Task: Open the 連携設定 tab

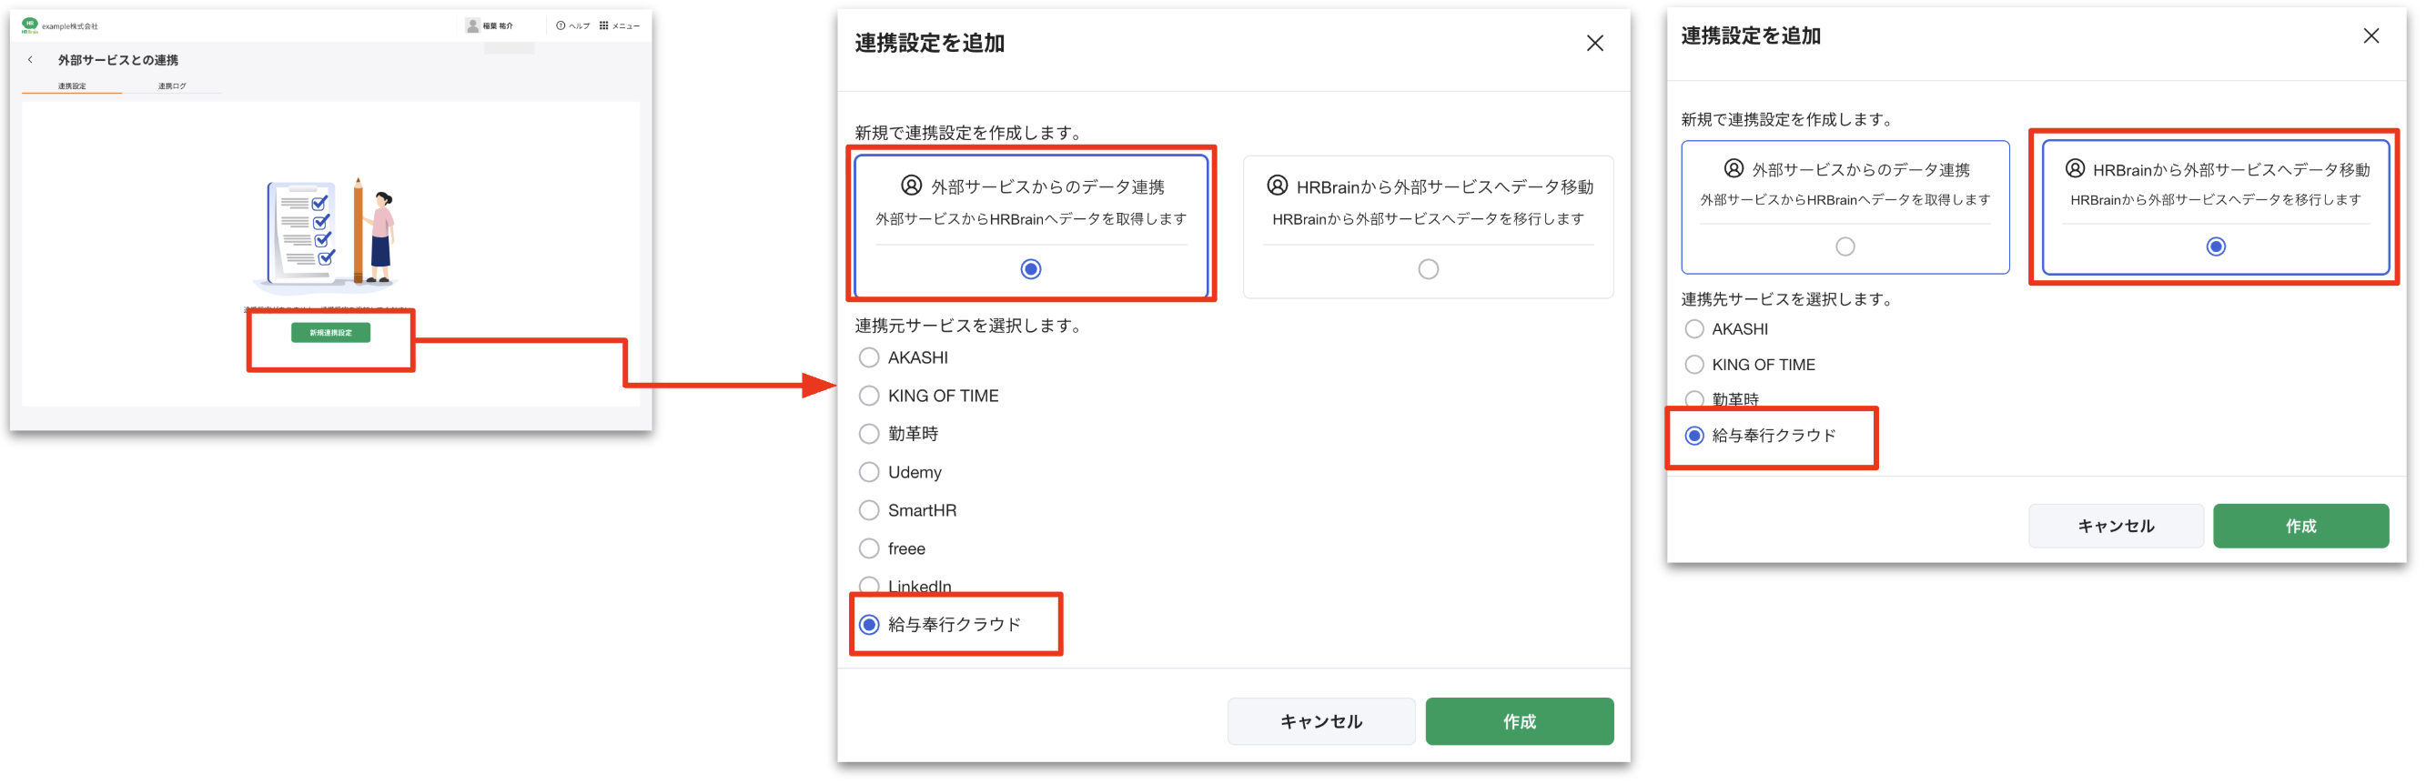Action: click(x=72, y=85)
